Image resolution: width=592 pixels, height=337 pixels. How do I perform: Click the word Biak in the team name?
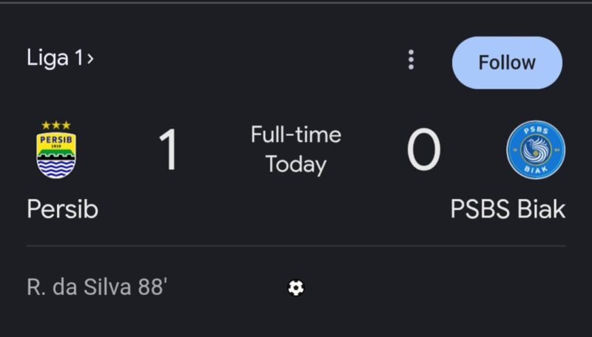click(541, 209)
